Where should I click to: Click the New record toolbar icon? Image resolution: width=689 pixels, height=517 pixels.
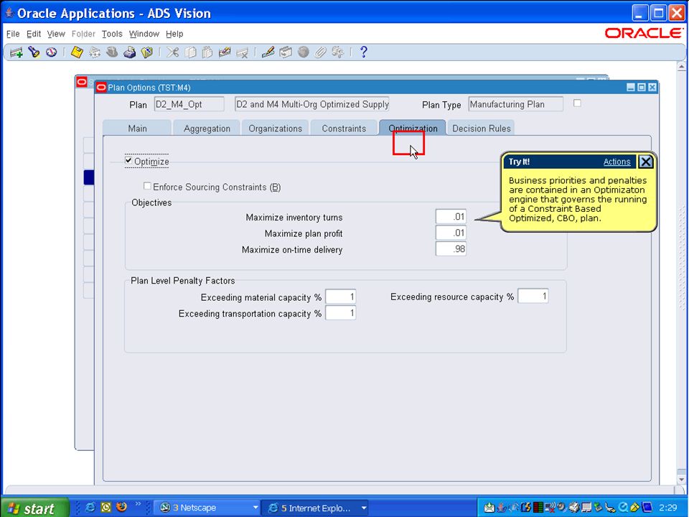click(x=17, y=52)
